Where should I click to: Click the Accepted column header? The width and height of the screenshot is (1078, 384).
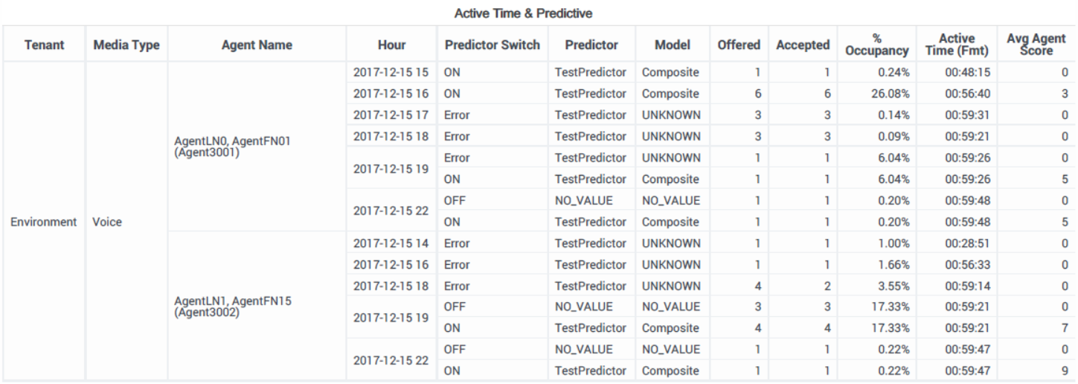click(803, 45)
